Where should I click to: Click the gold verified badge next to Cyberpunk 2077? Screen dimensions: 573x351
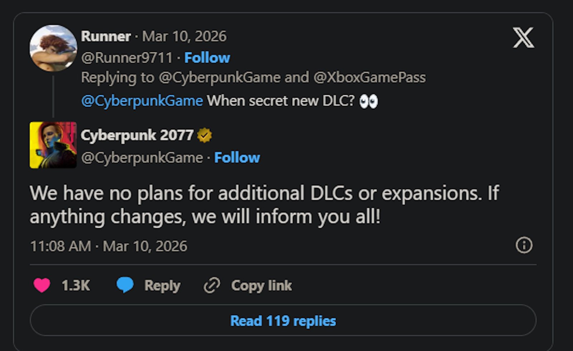pyautogui.click(x=203, y=135)
